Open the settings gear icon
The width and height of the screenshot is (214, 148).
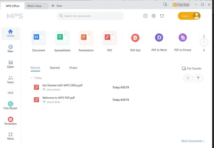(x=154, y=16)
